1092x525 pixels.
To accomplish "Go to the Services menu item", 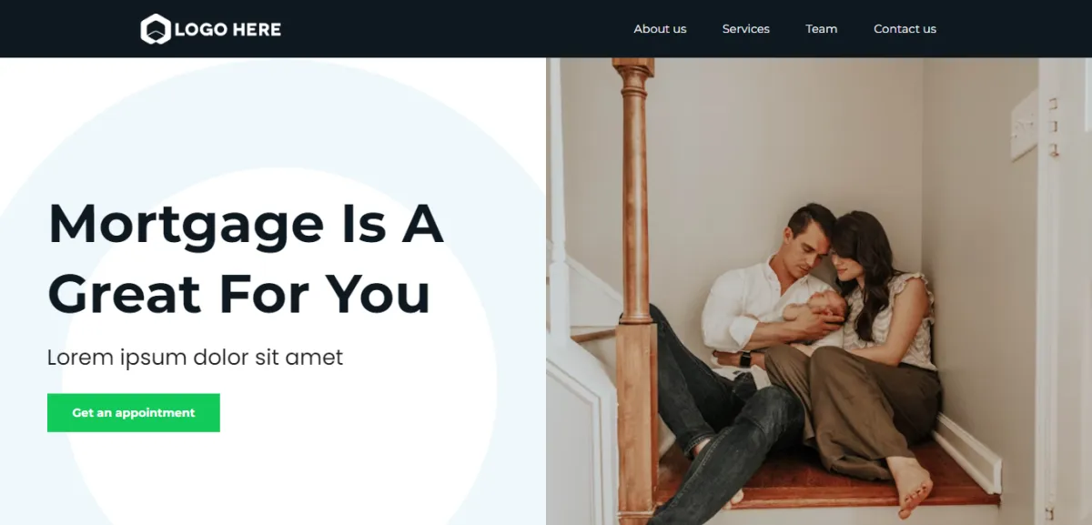I will click(x=745, y=29).
